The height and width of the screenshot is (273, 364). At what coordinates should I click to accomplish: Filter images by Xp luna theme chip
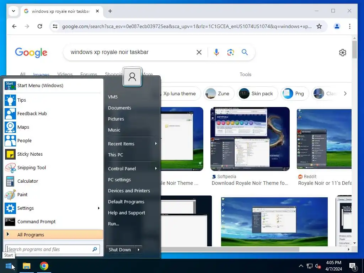point(179,93)
